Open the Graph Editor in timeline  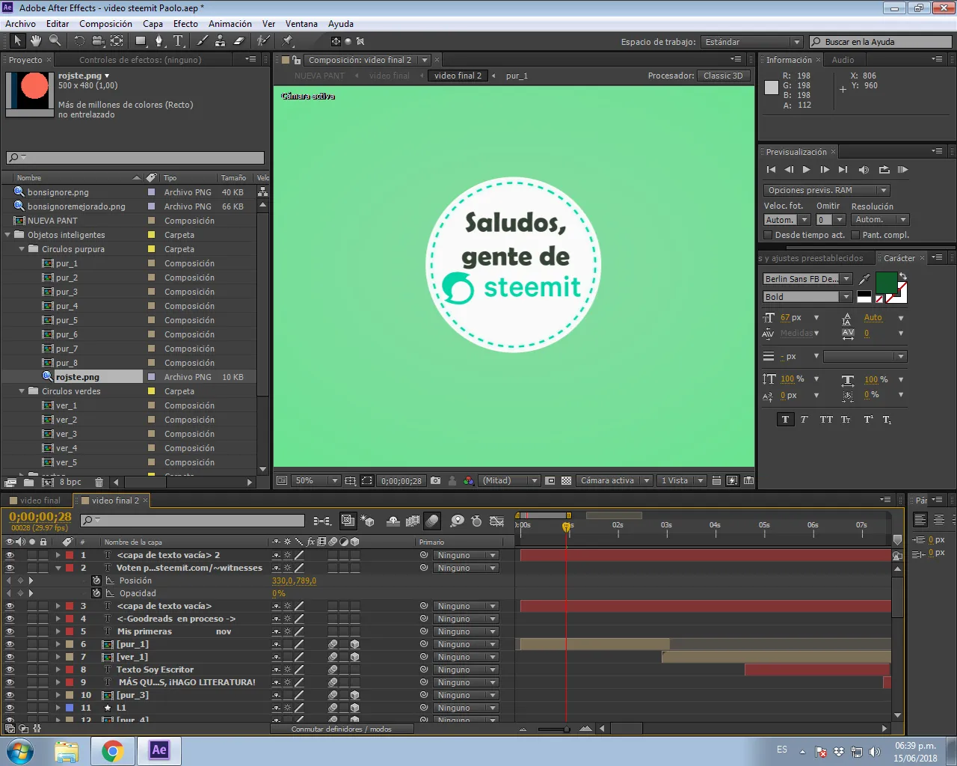tap(497, 521)
